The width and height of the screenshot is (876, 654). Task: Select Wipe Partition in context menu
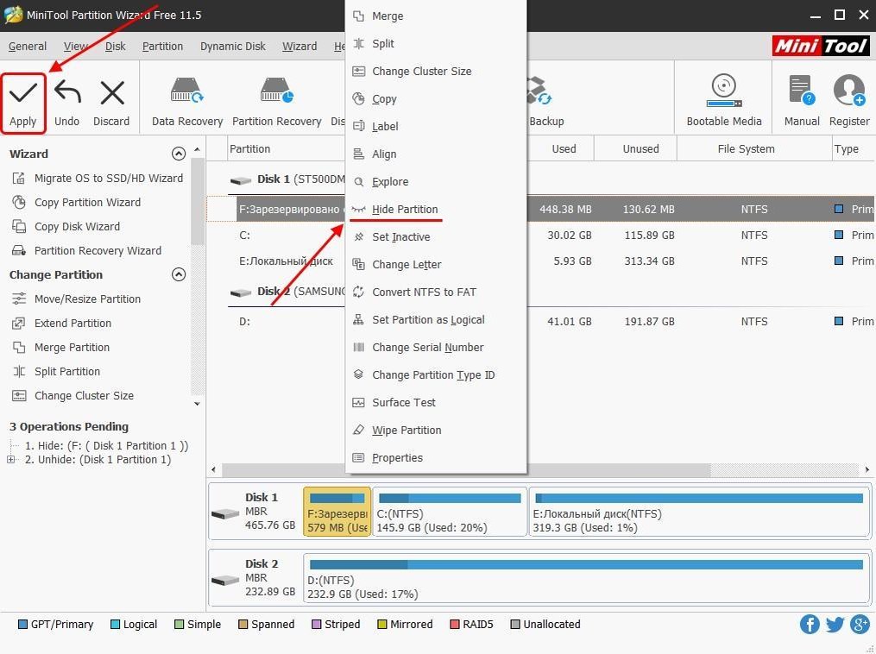436,430
